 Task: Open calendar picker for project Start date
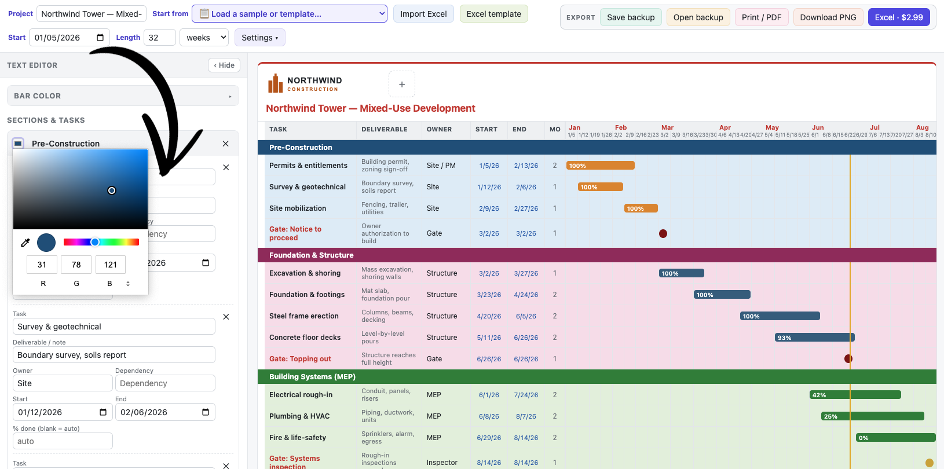pos(100,38)
